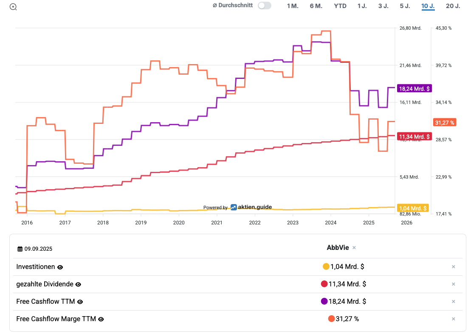Hide the Free Cashflow TTM series
The width and height of the screenshot is (468, 336).
(x=80, y=302)
